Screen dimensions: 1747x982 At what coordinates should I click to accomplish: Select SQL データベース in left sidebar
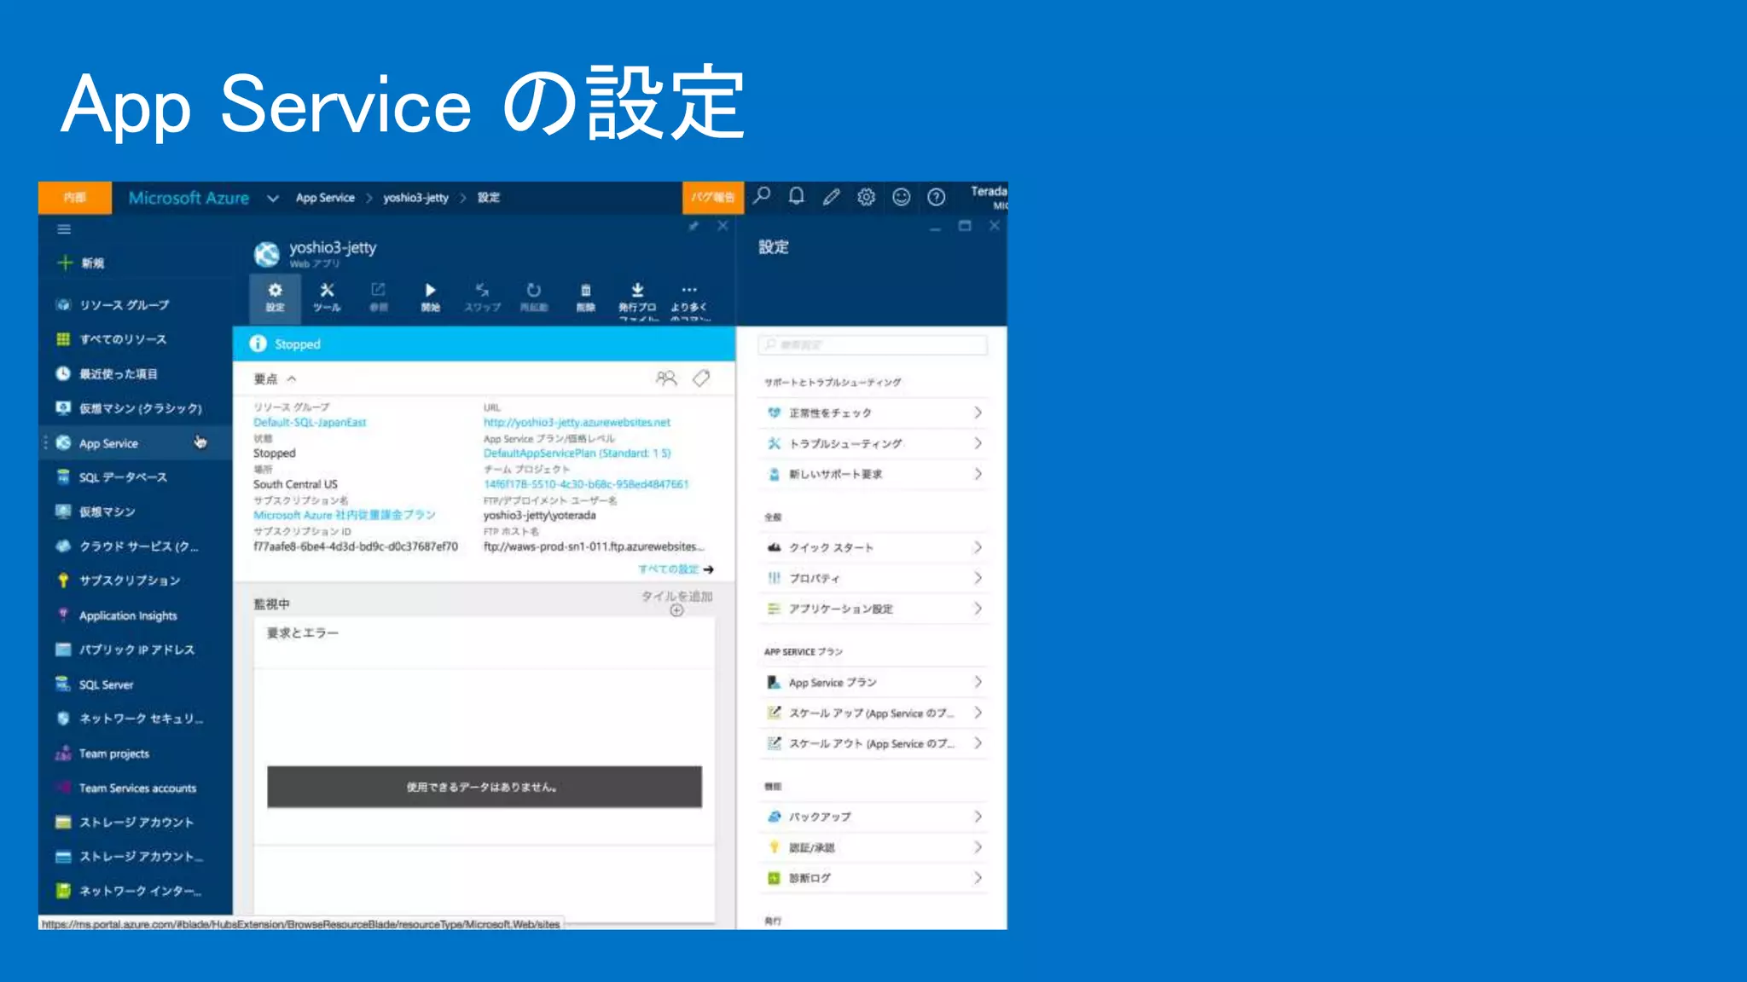point(123,477)
